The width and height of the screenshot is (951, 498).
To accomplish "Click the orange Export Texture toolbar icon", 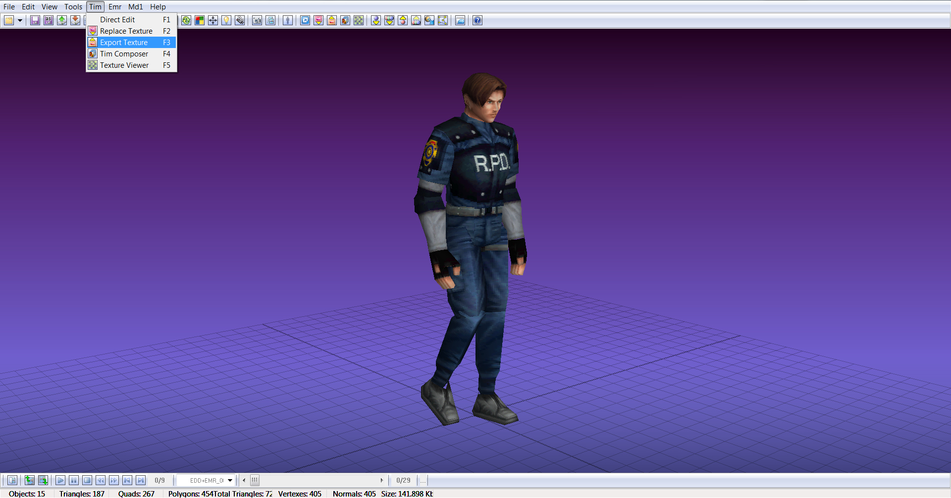I will [x=332, y=20].
